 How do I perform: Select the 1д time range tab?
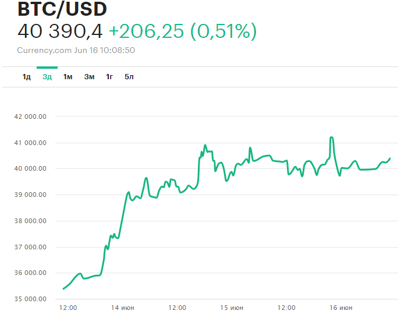pos(27,77)
